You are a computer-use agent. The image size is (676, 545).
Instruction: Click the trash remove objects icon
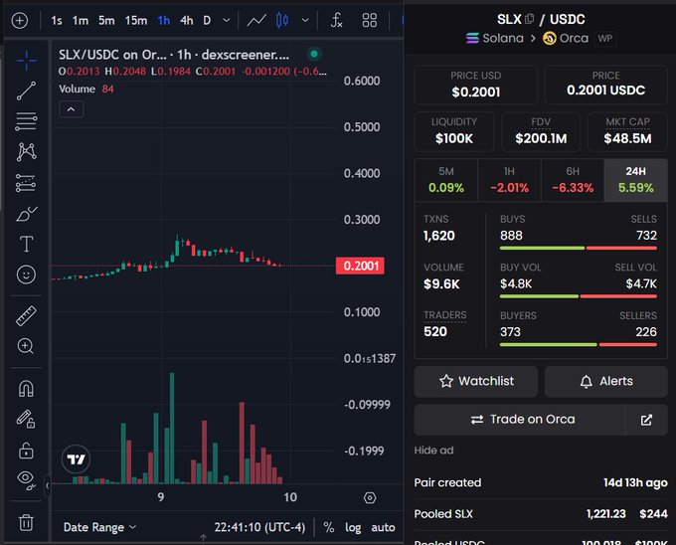click(26, 522)
